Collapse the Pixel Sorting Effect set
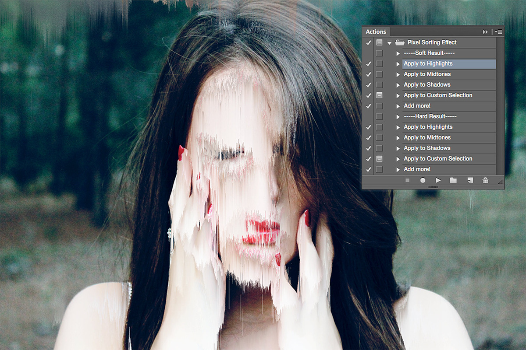Screen dimensions: 526x350 pos(389,42)
